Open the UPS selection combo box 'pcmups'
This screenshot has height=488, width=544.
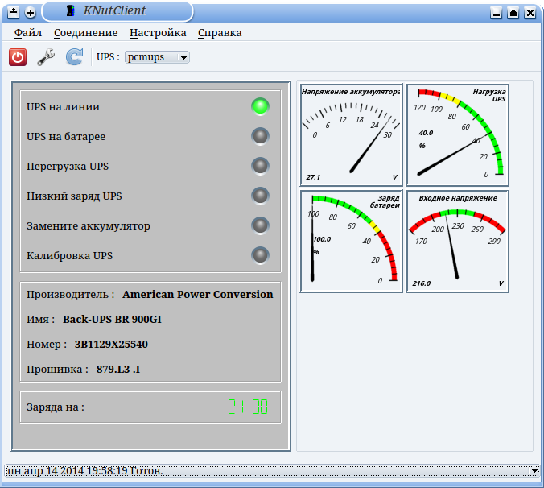tap(157, 57)
